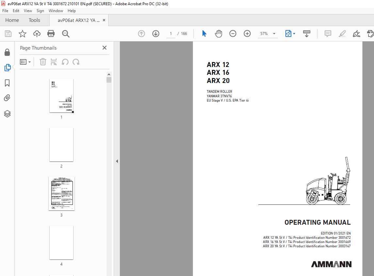Add a sticky note comment
This screenshot has width=374, height=276.
click(328, 34)
